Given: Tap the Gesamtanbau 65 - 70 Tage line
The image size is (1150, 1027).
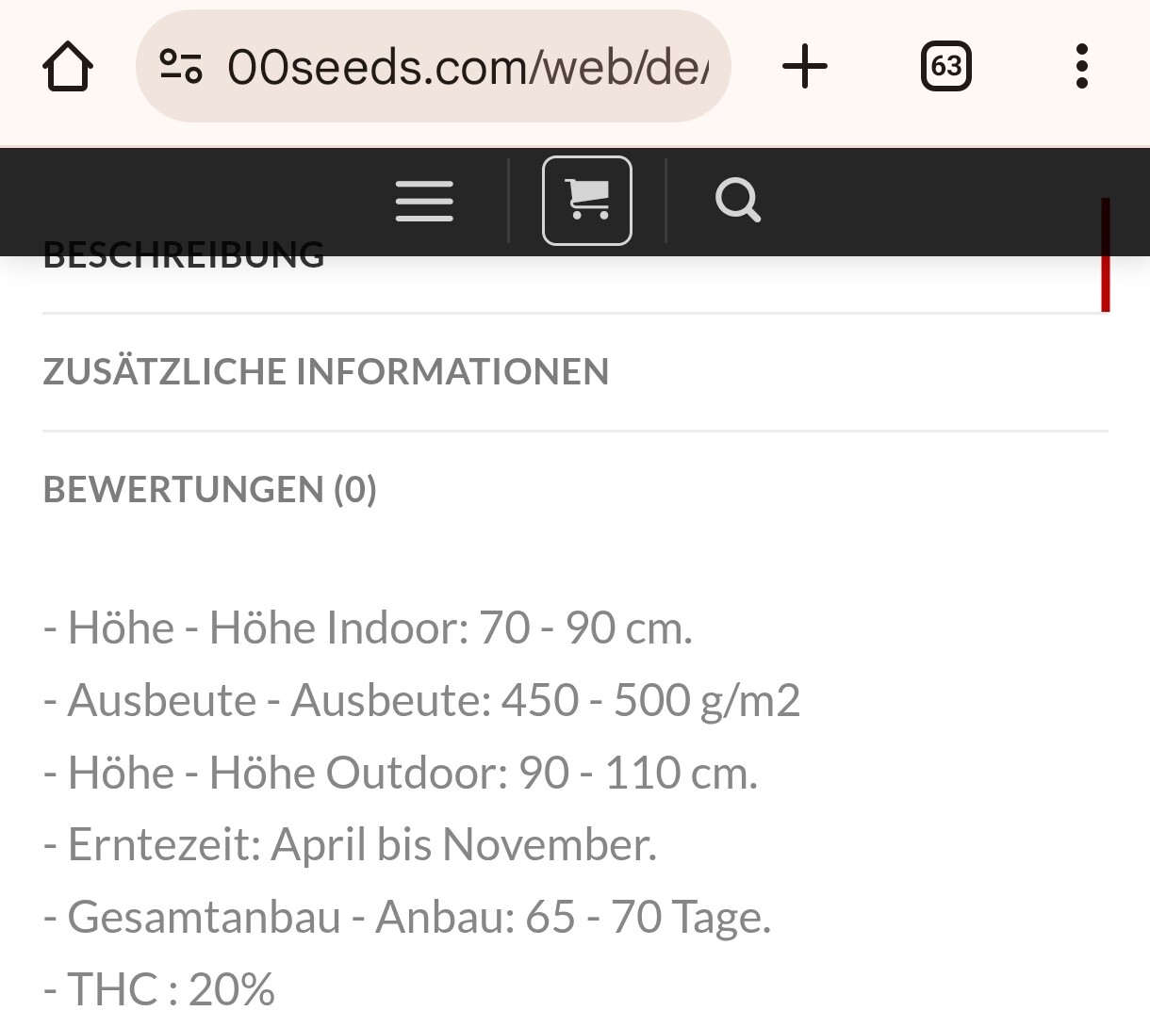Looking at the screenshot, I should click(x=407, y=918).
